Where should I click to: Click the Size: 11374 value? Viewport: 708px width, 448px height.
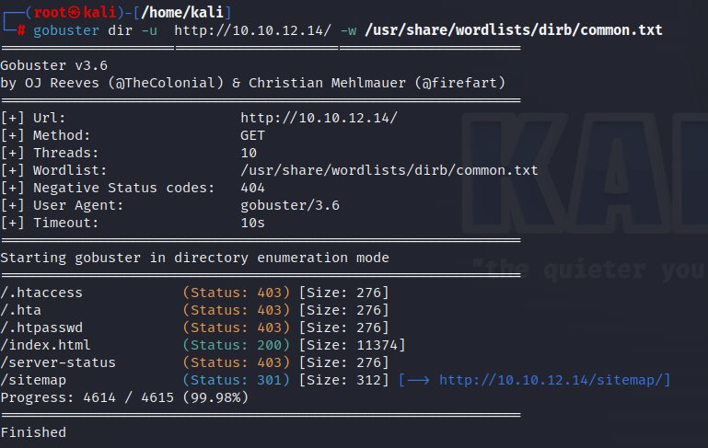352,345
